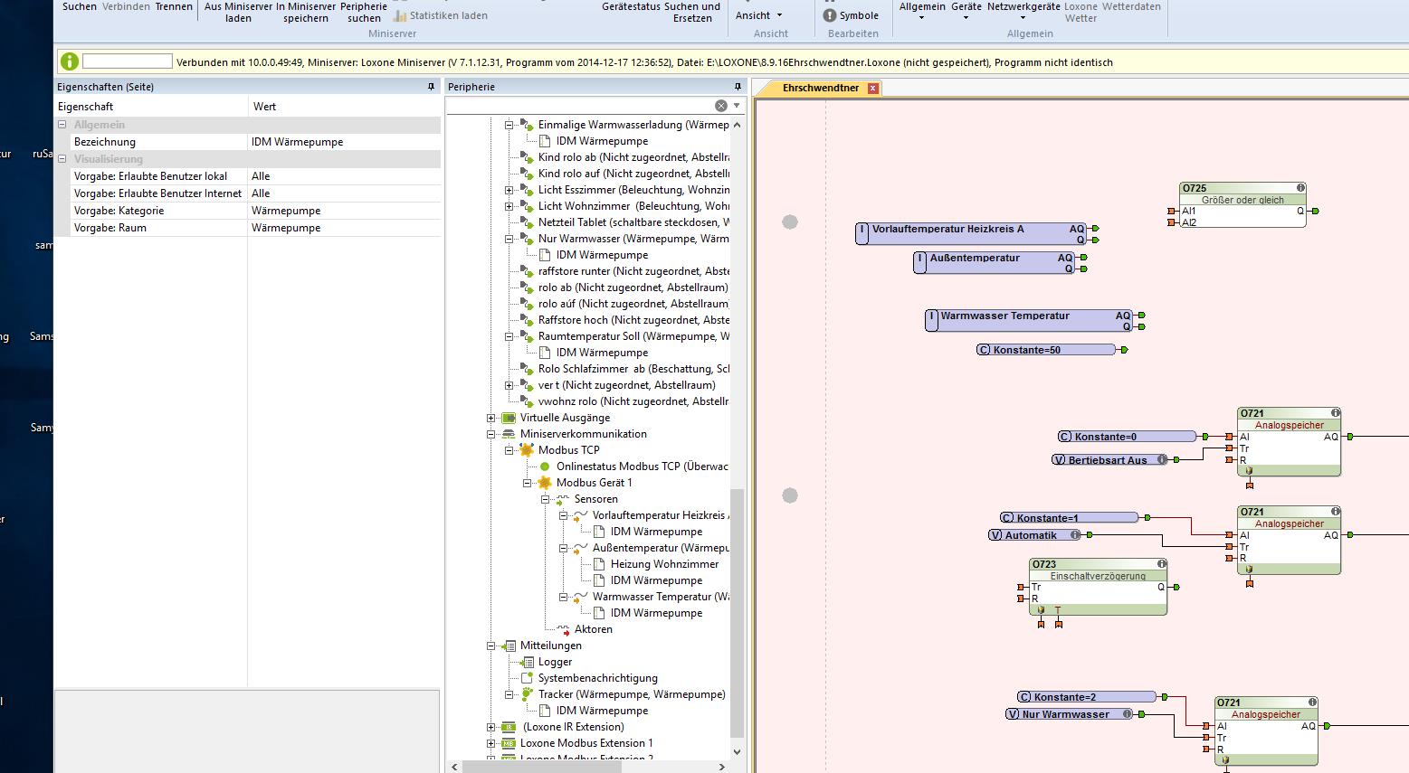Click the Virtuelle Ausgänge icon in tree
Screen dimensions: 1409x773
tap(509, 418)
